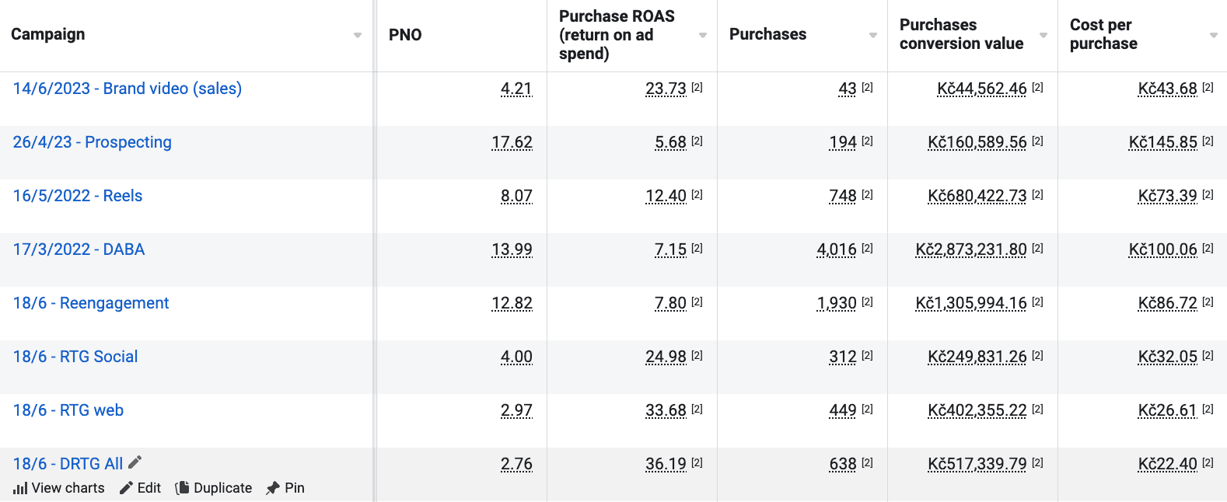This screenshot has width=1227, height=502.
Task: Click the 23.73 ROAS value for Brand video
Action: coord(666,89)
